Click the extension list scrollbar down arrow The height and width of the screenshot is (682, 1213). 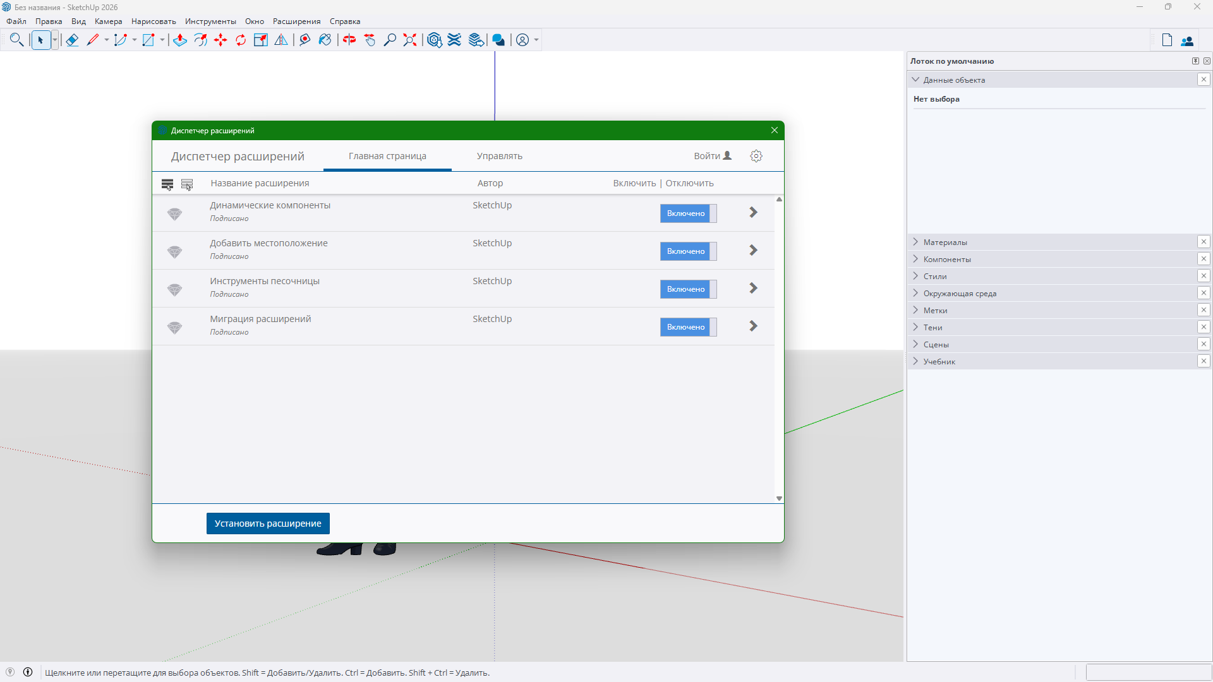(779, 498)
